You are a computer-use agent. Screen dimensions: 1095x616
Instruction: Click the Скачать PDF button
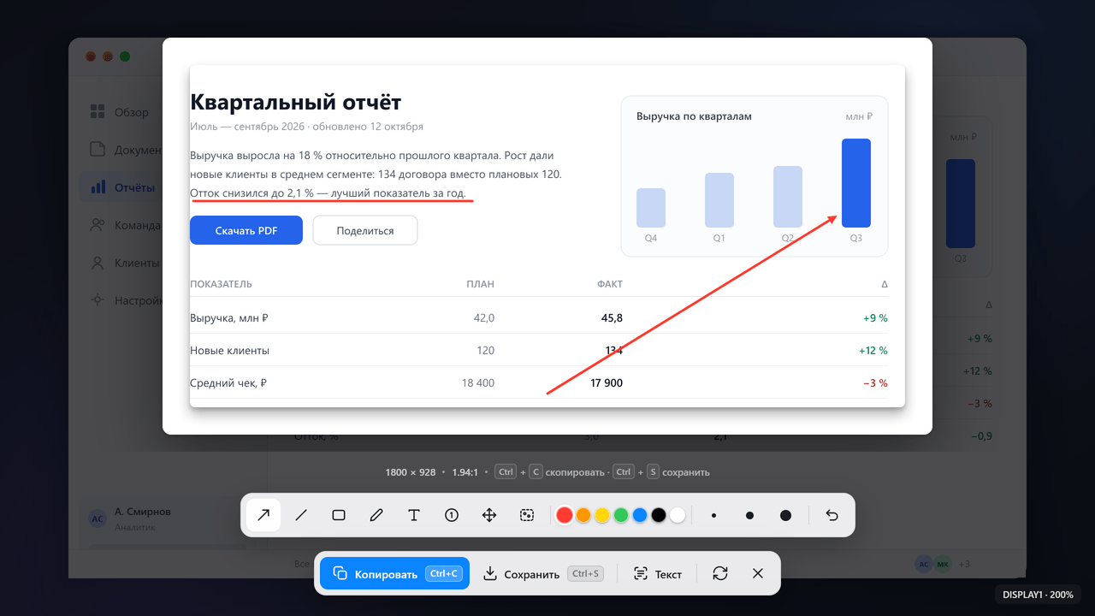coord(246,230)
